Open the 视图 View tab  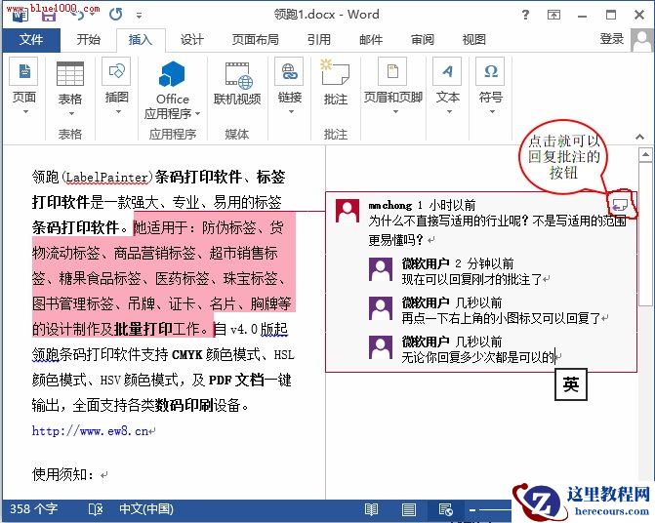pos(474,40)
